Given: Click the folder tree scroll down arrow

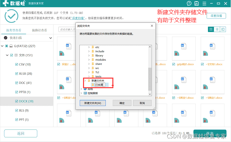Looking at the screenshot, I should [150, 94].
